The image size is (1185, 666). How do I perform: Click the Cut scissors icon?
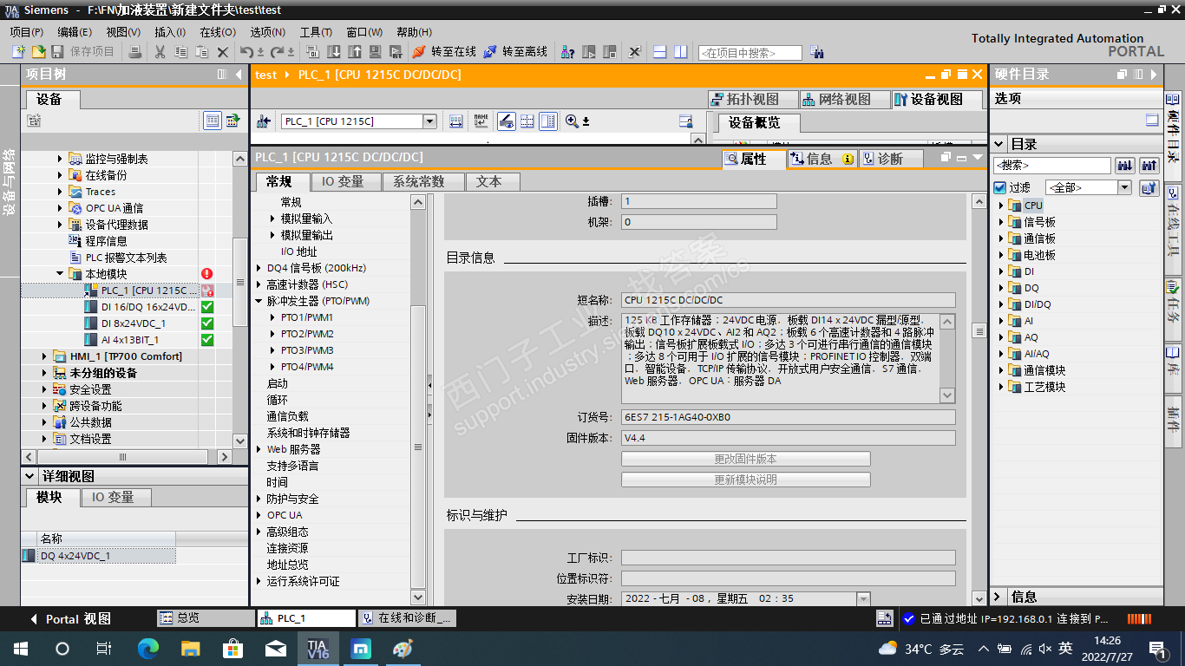click(160, 52)
